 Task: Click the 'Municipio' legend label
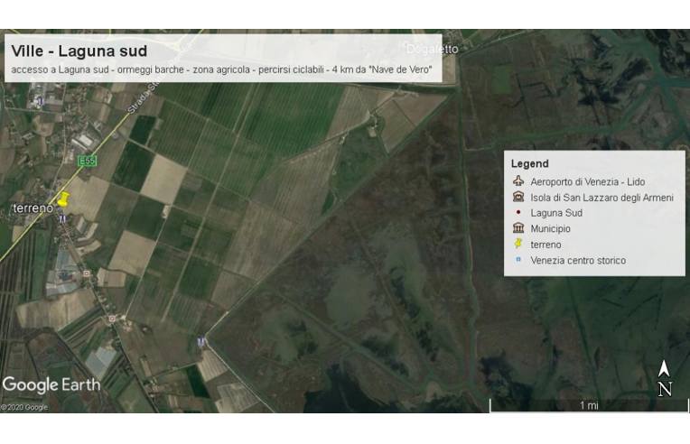550,229
